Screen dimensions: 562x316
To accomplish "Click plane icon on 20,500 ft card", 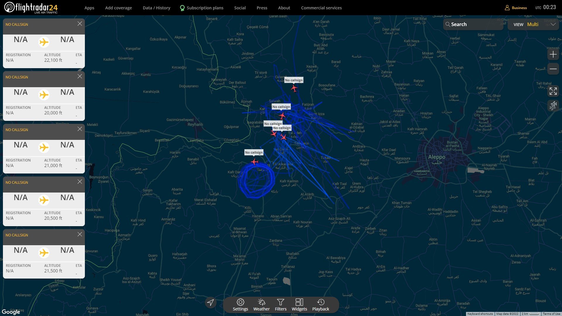I will 44,200.
